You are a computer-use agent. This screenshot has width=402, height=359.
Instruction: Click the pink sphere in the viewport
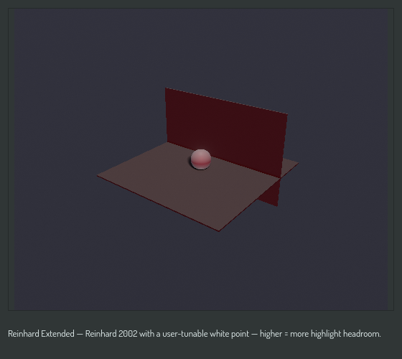click(201, 159)
